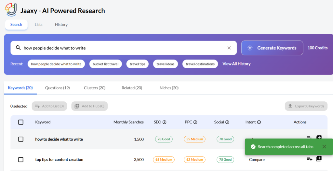Image resolution: width=333 pixels, height=171 pixels.
Task: Click the Add to List (0) button
Action: click(49, 106)
